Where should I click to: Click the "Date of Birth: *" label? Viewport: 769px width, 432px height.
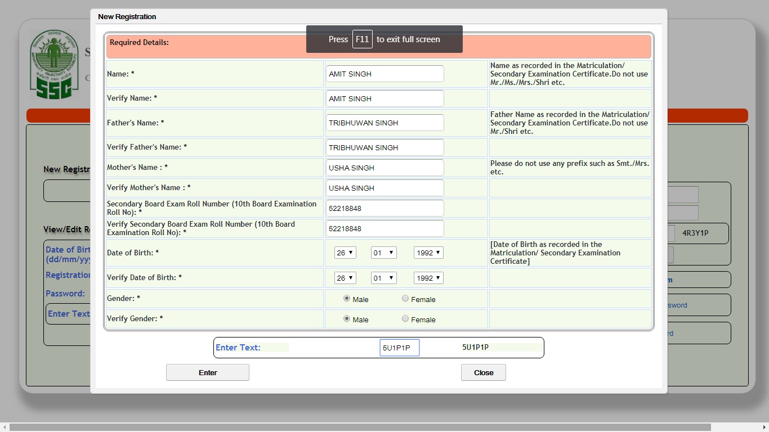click(x=133, y=253)
